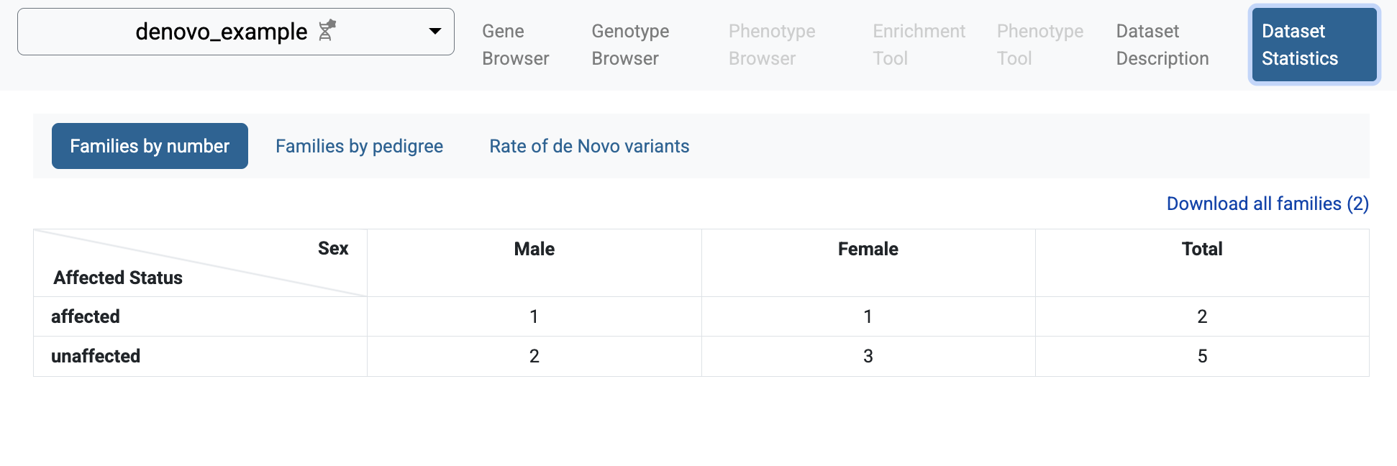Switch to the Families by pedigree tab
1397x466 pixels.
pyautogui.click(x=358, y=146)
